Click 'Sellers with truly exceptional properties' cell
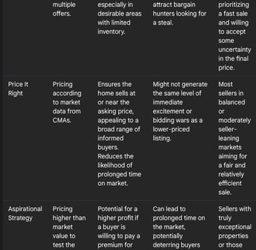 pos(235,227)
